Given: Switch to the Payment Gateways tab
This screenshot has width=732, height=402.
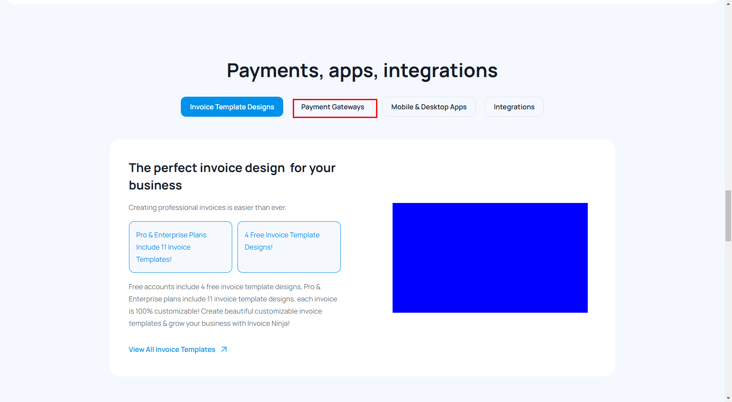Looking at the screenshot, I should pos(333,107).
